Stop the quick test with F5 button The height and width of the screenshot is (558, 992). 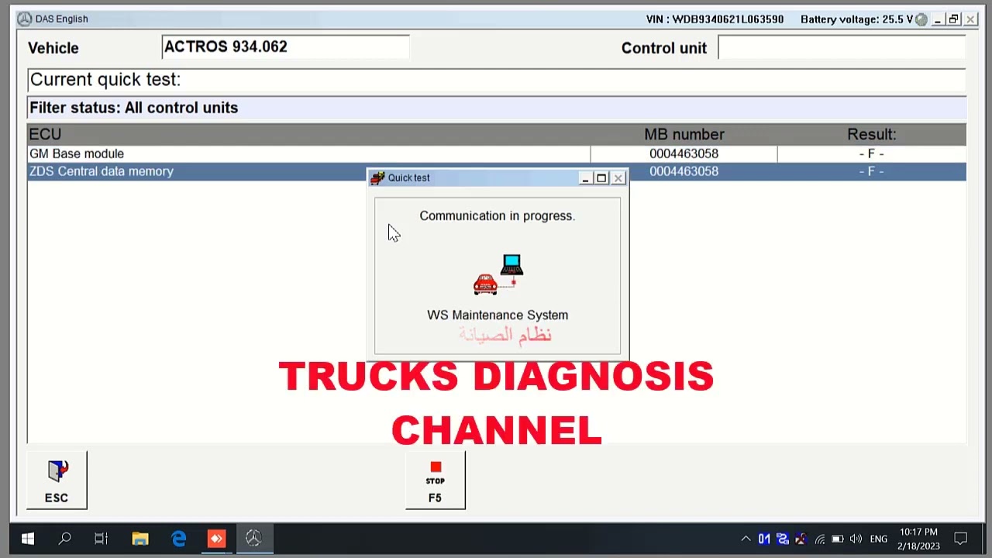pyautogui.click(x=436, y=480)
